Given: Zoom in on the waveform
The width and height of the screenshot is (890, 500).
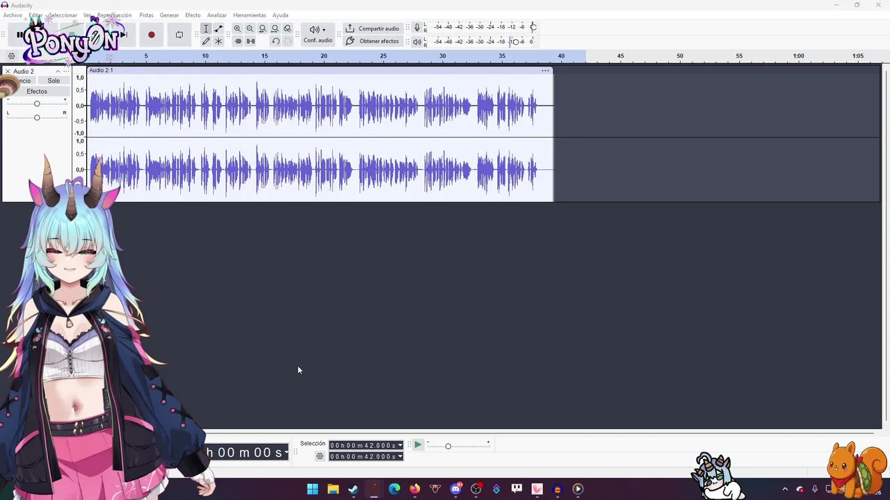Looking at the screenshot, I should [238, 28].
